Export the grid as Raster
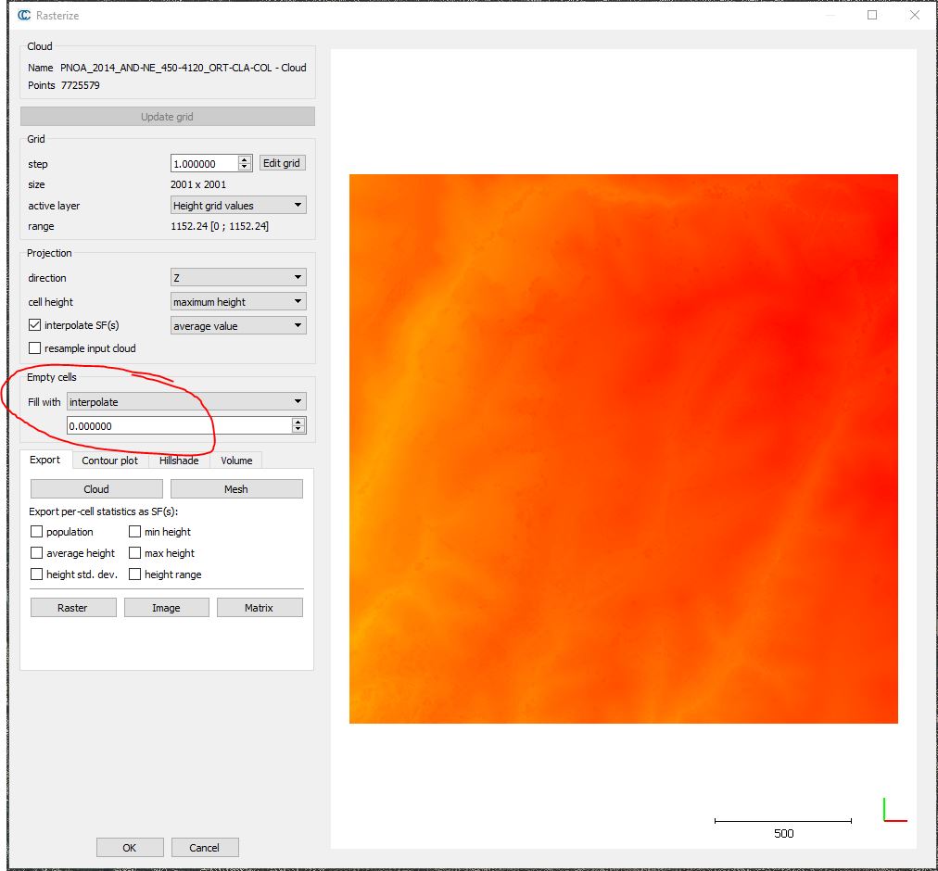938x871 pixels. pyautogui.click(x=72, y=608)
